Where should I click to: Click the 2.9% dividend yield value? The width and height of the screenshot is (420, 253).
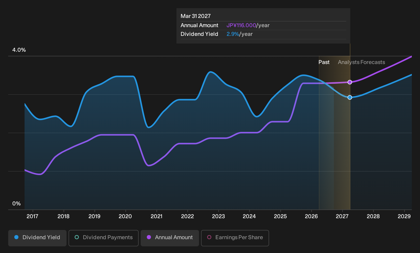point(233,34)
